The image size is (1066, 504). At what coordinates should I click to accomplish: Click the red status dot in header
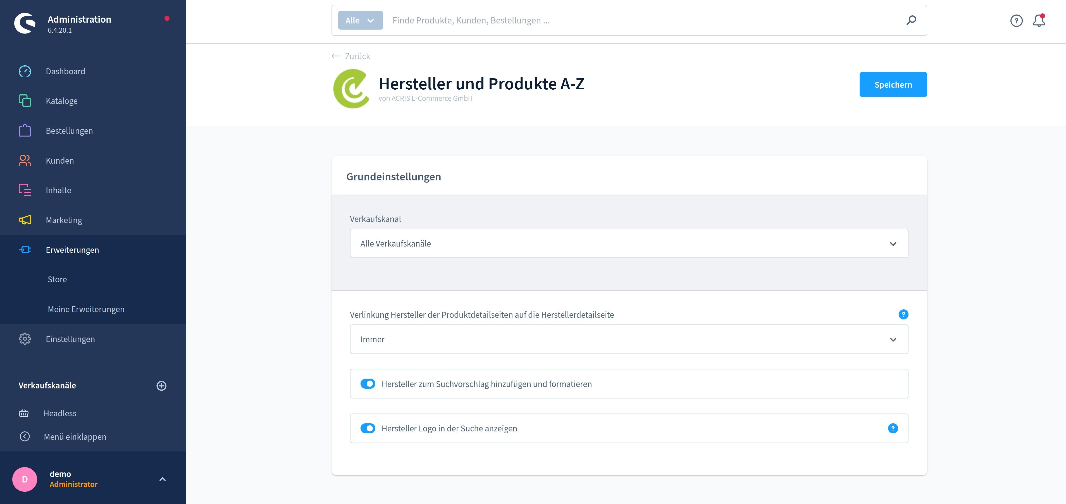coord(167,18)
